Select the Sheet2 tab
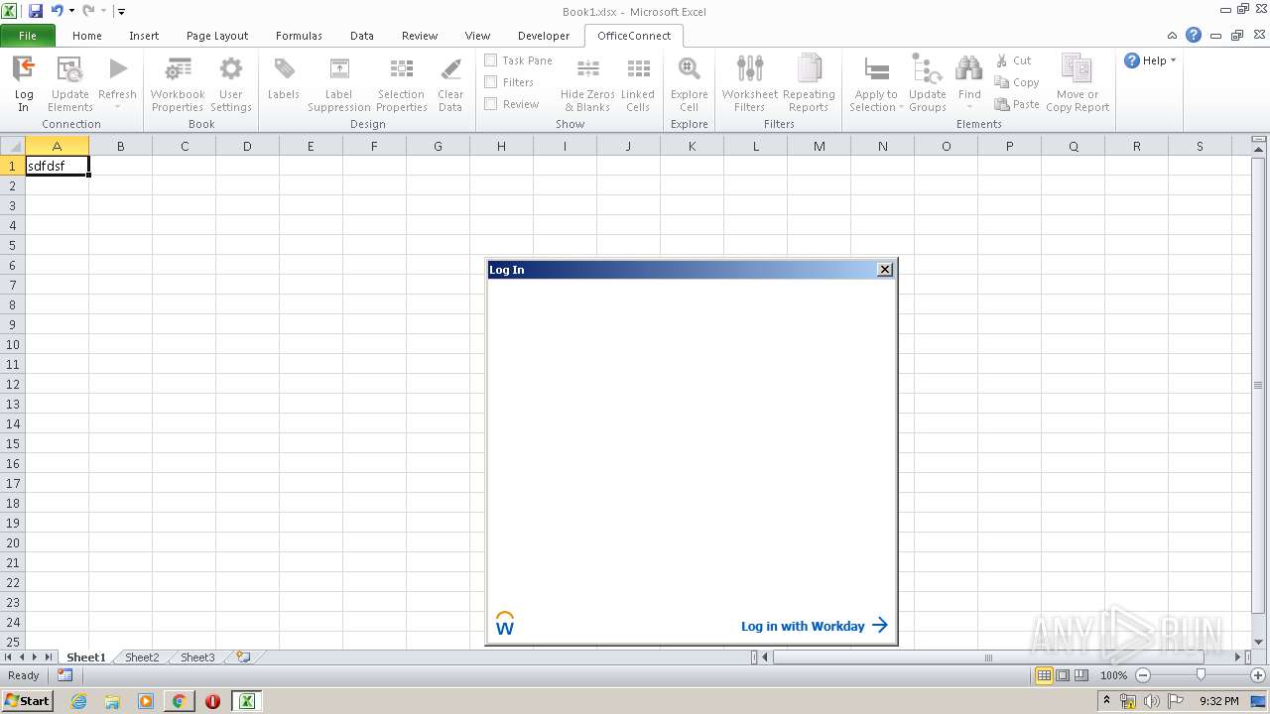 coord(142,657)
